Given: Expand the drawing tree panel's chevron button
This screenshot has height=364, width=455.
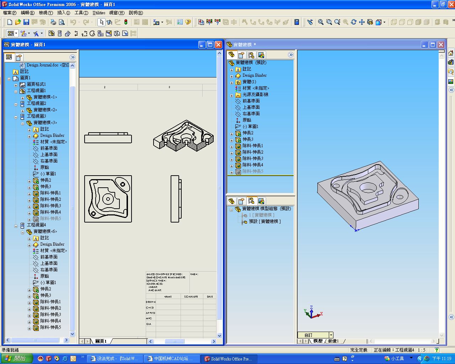Looking at the screenshot, I should 73,57.
